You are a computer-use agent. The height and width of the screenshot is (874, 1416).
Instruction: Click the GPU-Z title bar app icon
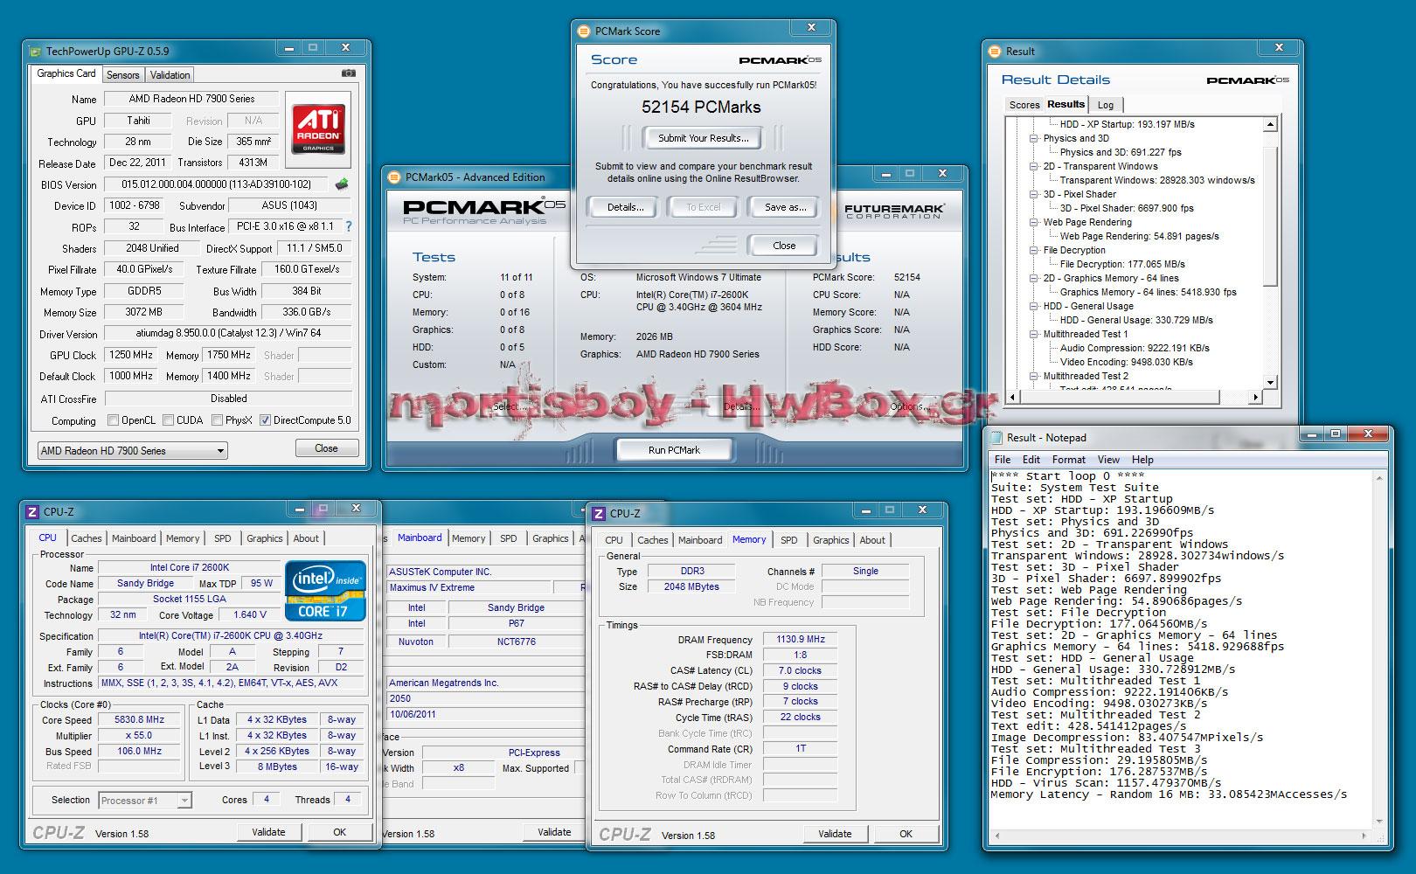(35, 51)
